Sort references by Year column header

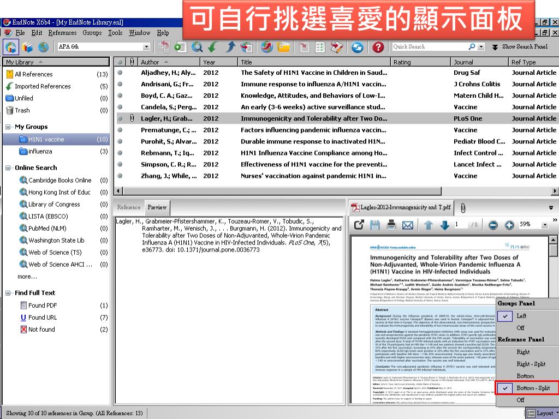tap(219, 62)
